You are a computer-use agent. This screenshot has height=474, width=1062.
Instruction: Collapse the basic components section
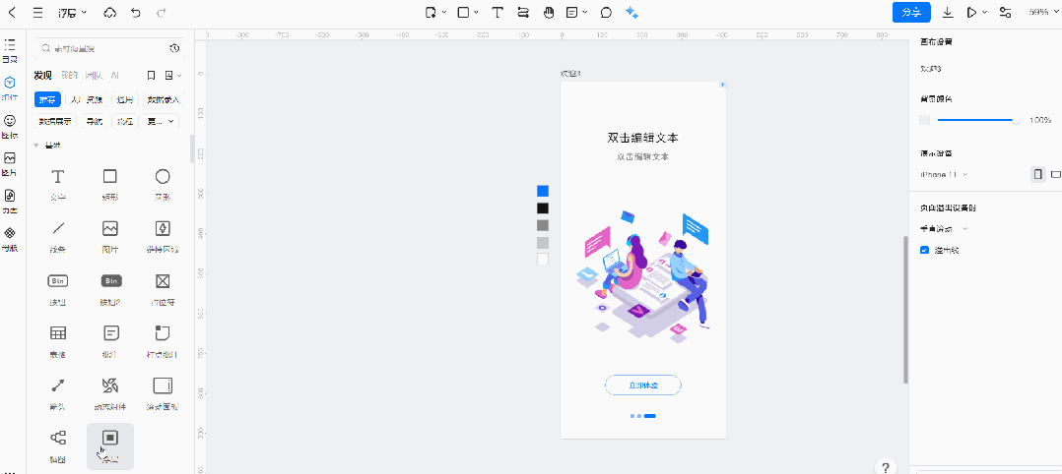[x=37, y=146]
